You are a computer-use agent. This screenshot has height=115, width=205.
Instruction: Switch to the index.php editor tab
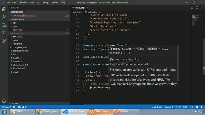pyautogui.click(x=80, y=8)
